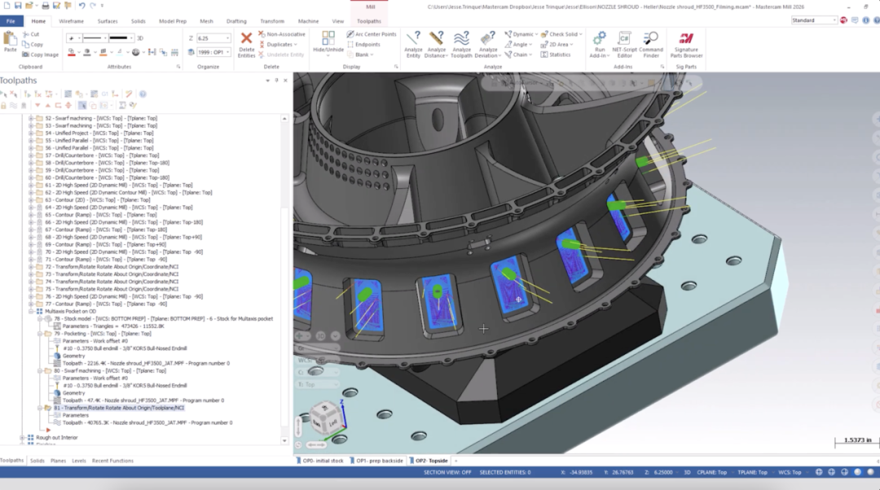
Task: Open the Model Prep ribbon tab
Action: pos(172,21)
